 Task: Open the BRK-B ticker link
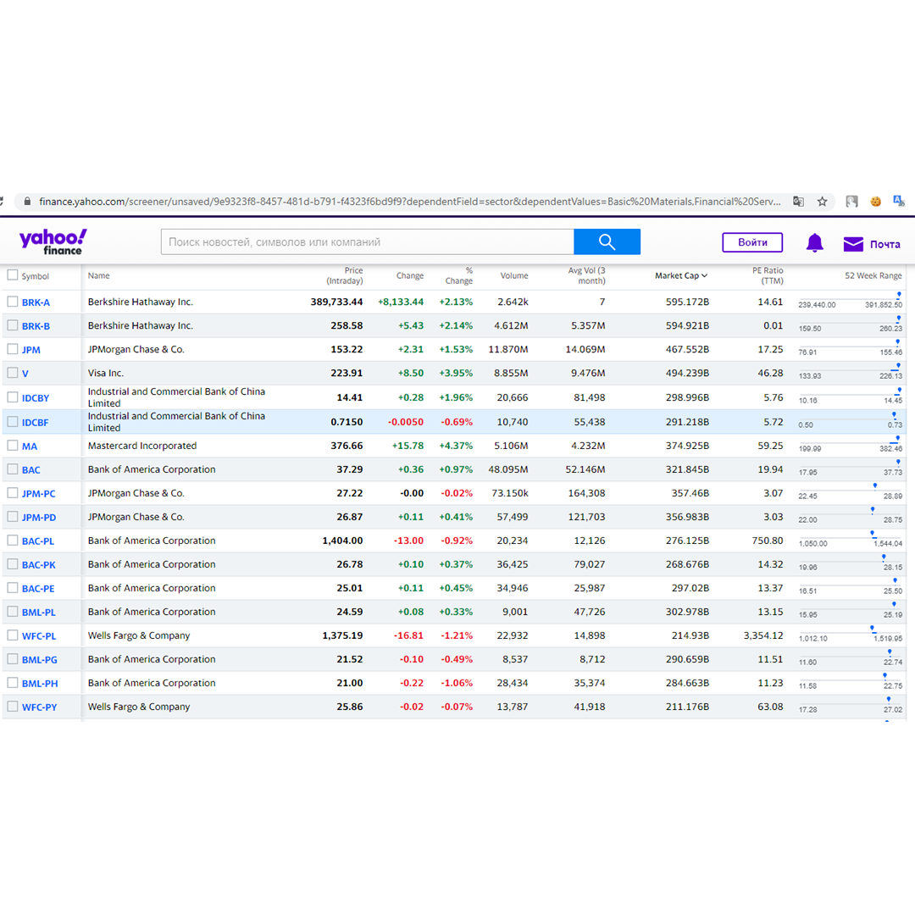pyautogui.click(x=36, y=326)
